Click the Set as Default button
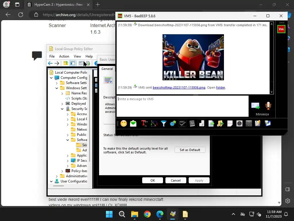 (x=190, y=150)
